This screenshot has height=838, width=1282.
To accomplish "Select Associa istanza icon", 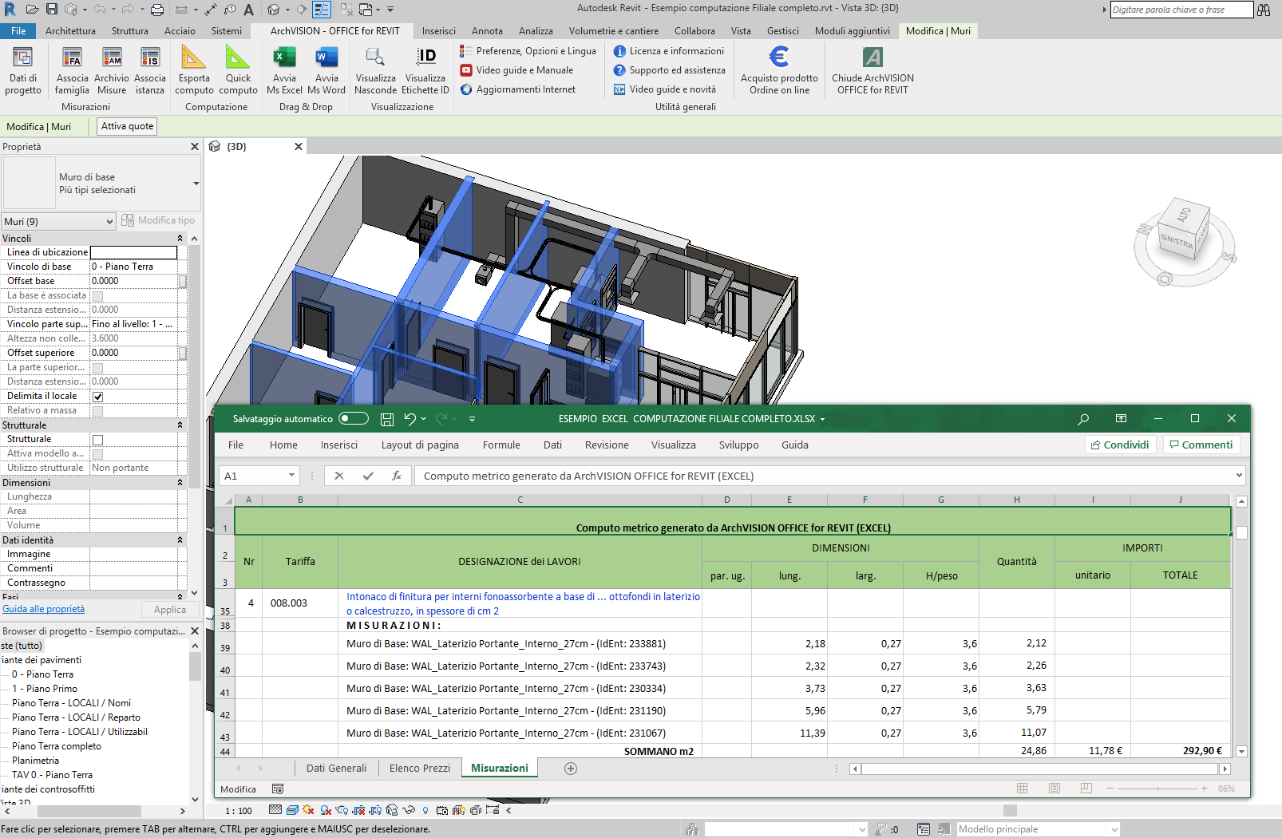I will (150, 70).
